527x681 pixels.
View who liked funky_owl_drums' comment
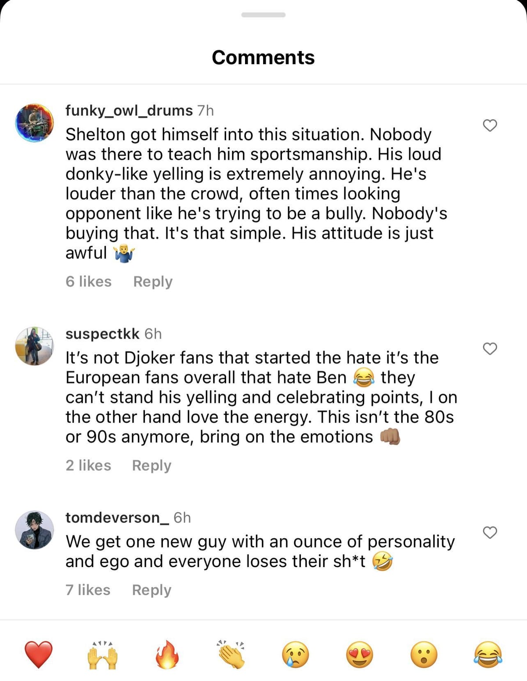88,281
